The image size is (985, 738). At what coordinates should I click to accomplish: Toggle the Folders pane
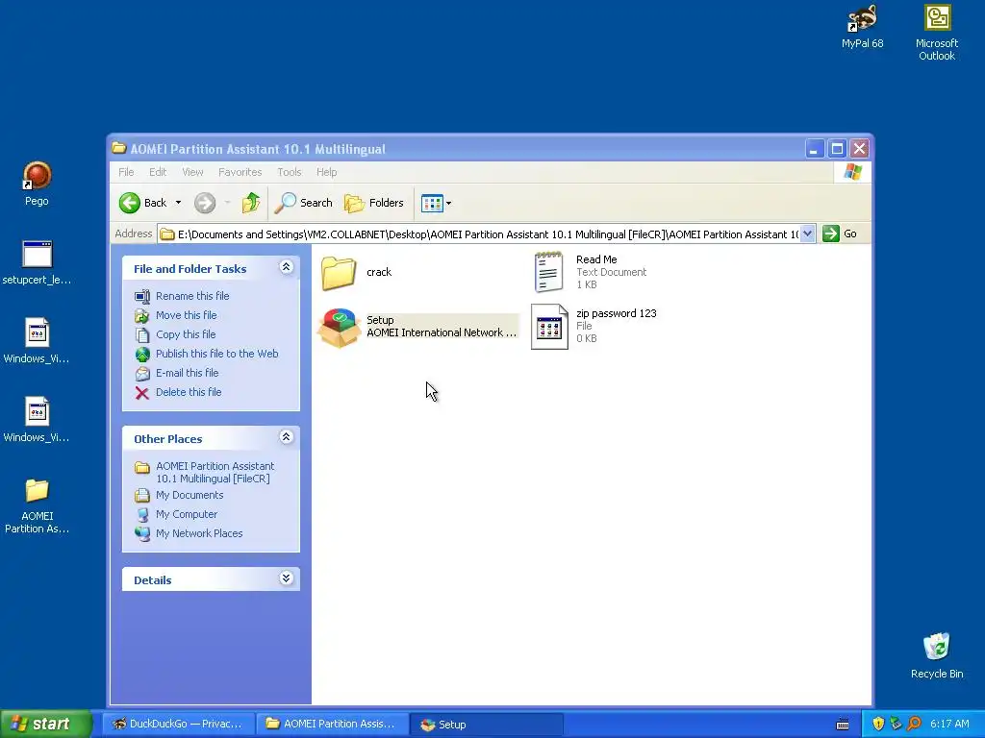click(374, 203)
